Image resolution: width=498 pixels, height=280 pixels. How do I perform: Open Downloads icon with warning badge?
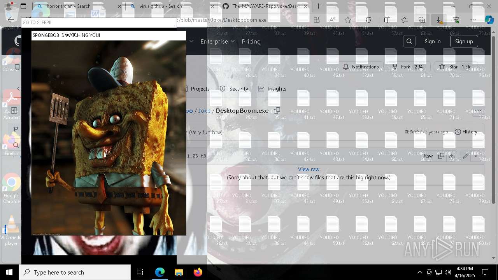coord(439,20)
